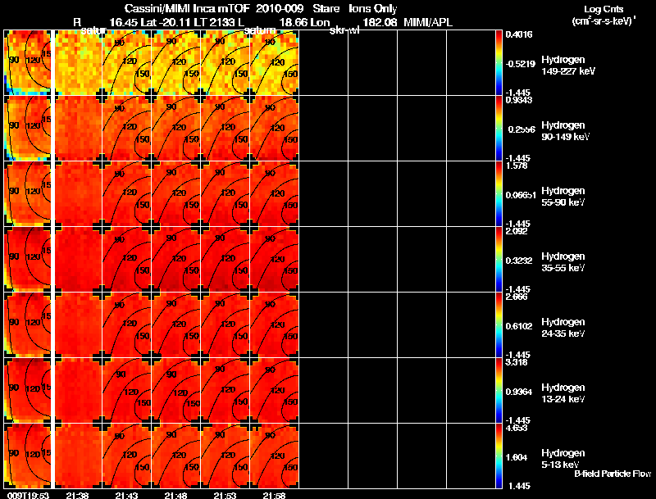The width and height of the screenshot is (656, 499).
Task: Click the Hydrogen 90-149 keV label
Action: click(x=565, y=131)
